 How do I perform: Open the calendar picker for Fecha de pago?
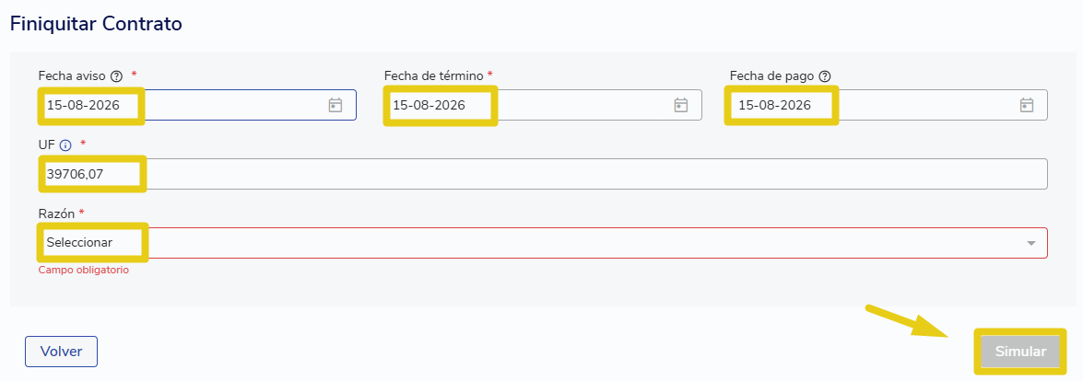(x=1027, y=105)
